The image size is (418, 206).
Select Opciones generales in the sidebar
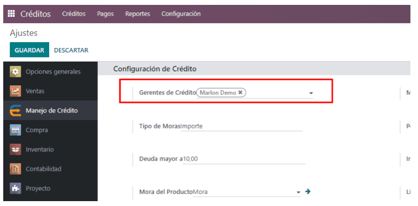click(51, 72)
